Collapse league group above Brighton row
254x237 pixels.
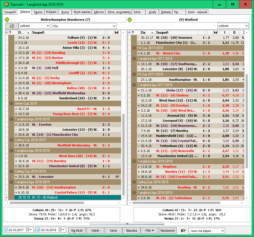(x=134, y=161)
